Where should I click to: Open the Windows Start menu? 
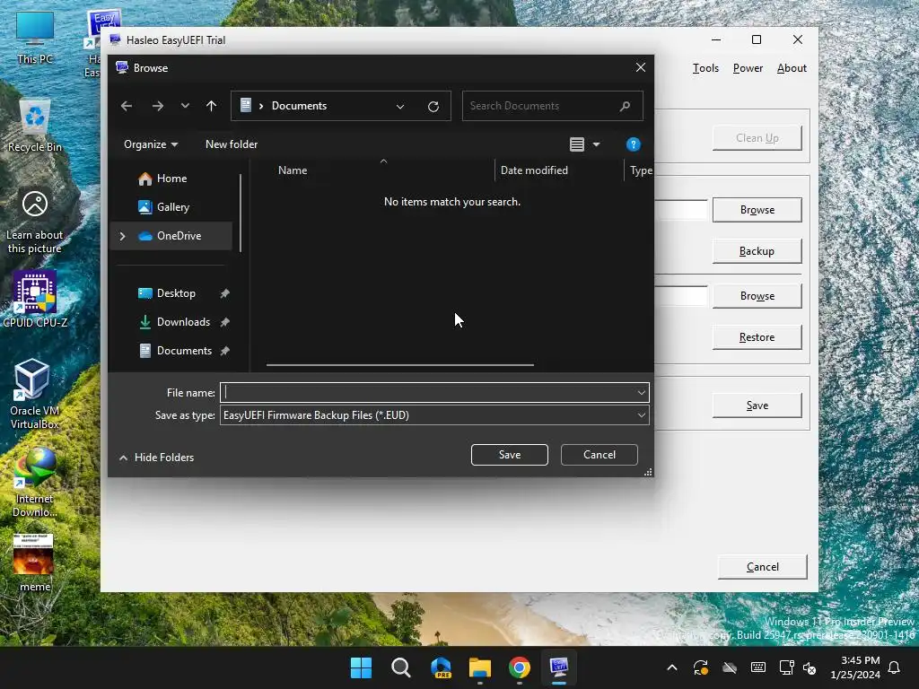(361, 667)
